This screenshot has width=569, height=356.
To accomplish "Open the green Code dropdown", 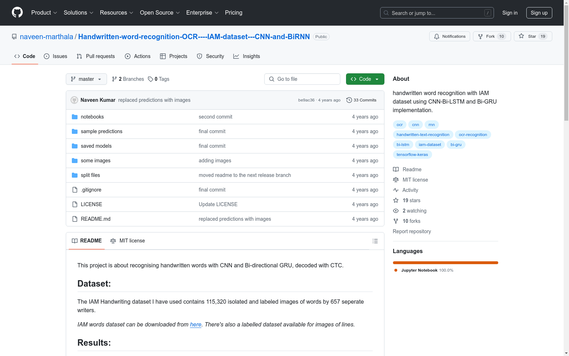I will pyautogui.click(x=365, y=79).
